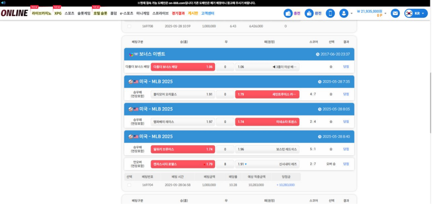The height and width of the screenshot is (211, 433).
Task: Go to the 경기결과 results page
Action: 178,13
